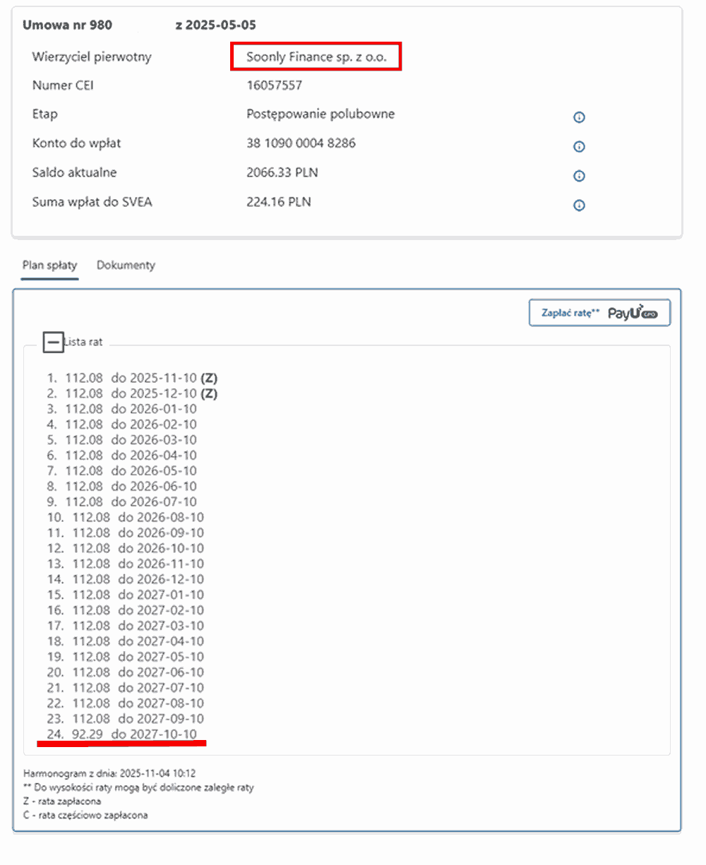Click the CEI number 16057557
Screen dimensions: 706x865
[275, 85]
